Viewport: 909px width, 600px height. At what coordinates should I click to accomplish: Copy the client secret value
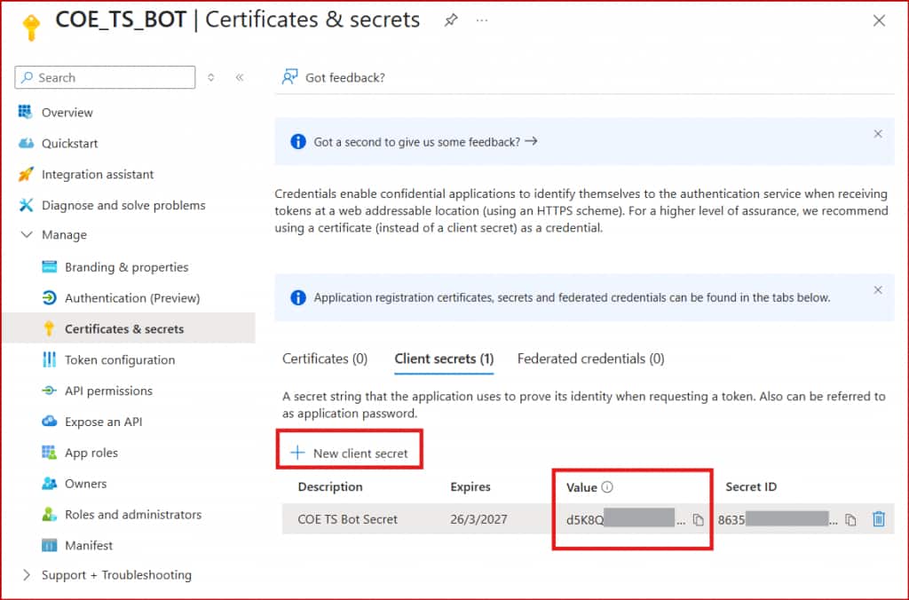click(x=699, y=520)
